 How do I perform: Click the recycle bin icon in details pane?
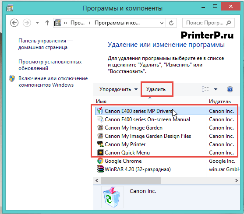coord(112,197)
